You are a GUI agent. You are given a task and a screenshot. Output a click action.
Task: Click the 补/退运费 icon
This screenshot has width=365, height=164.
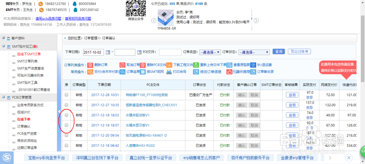pos(253,65)
